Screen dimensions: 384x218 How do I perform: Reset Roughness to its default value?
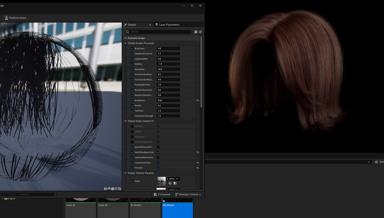click(x=198, y=100)
